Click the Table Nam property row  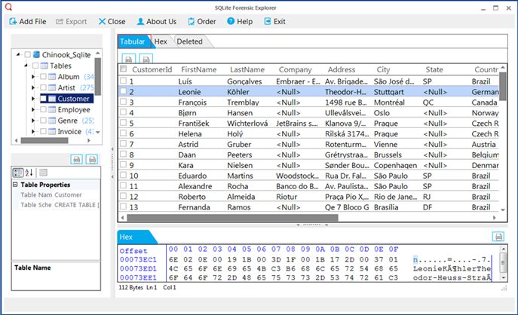[56, 195]
